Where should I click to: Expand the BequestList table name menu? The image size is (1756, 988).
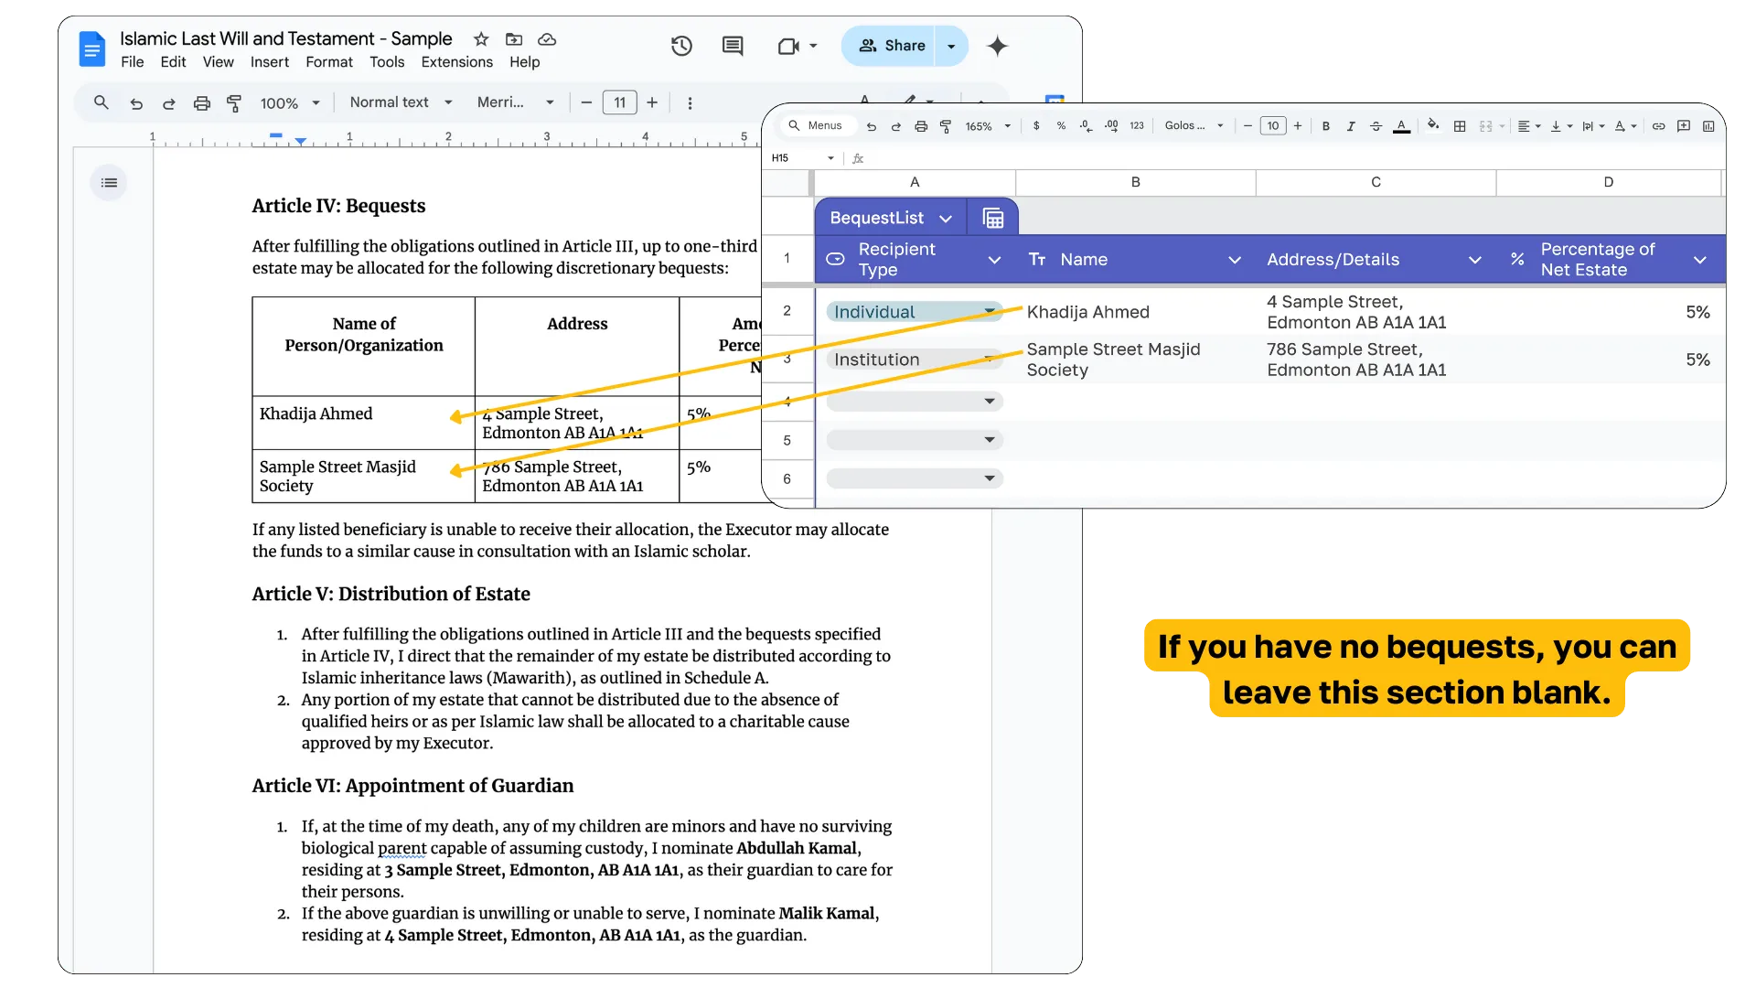click(x=947, y=219)
